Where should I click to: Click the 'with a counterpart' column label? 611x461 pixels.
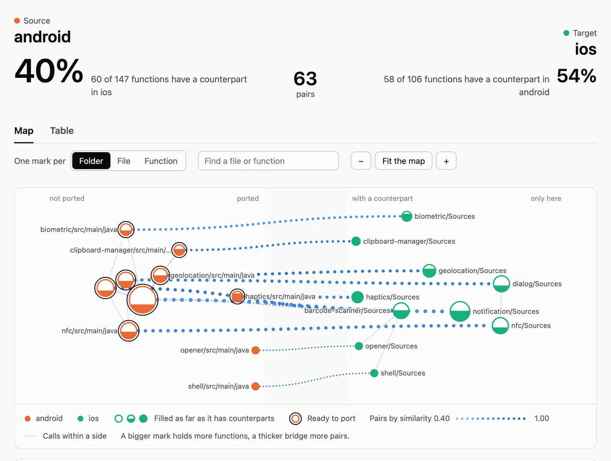pyautogui.click(x=382, y=198)
